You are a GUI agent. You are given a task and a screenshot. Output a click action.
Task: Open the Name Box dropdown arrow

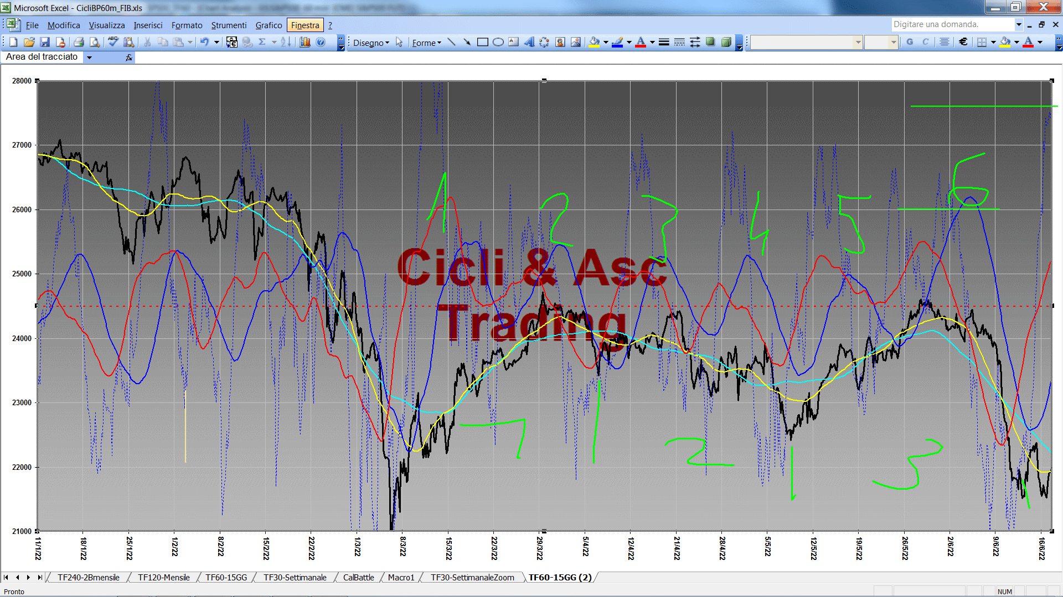(x=89, y=57)
